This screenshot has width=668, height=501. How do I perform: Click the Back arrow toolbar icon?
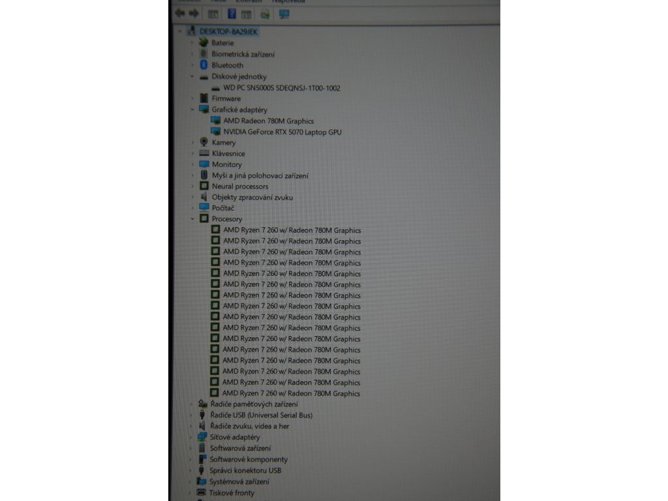point(180,14)
